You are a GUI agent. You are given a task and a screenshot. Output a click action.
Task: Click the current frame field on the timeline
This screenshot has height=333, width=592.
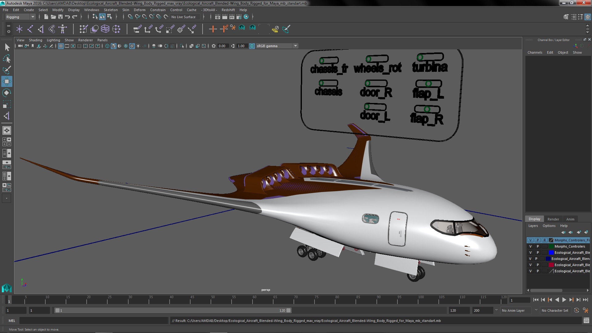tap(520, 300)
